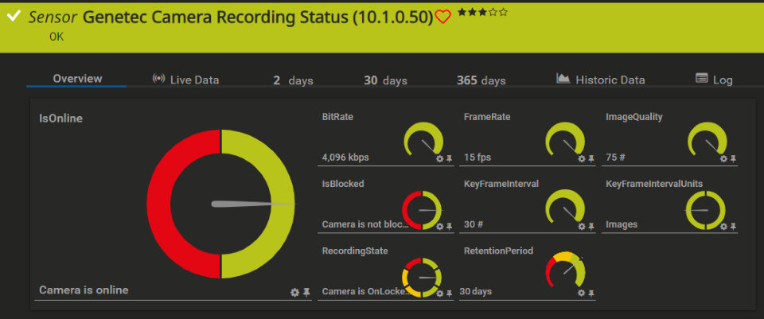Image resolution: width=764 pixels, height=319 pixels.
Task: Pin the ImageQuality channel
Action: click(x=733, y=159)
